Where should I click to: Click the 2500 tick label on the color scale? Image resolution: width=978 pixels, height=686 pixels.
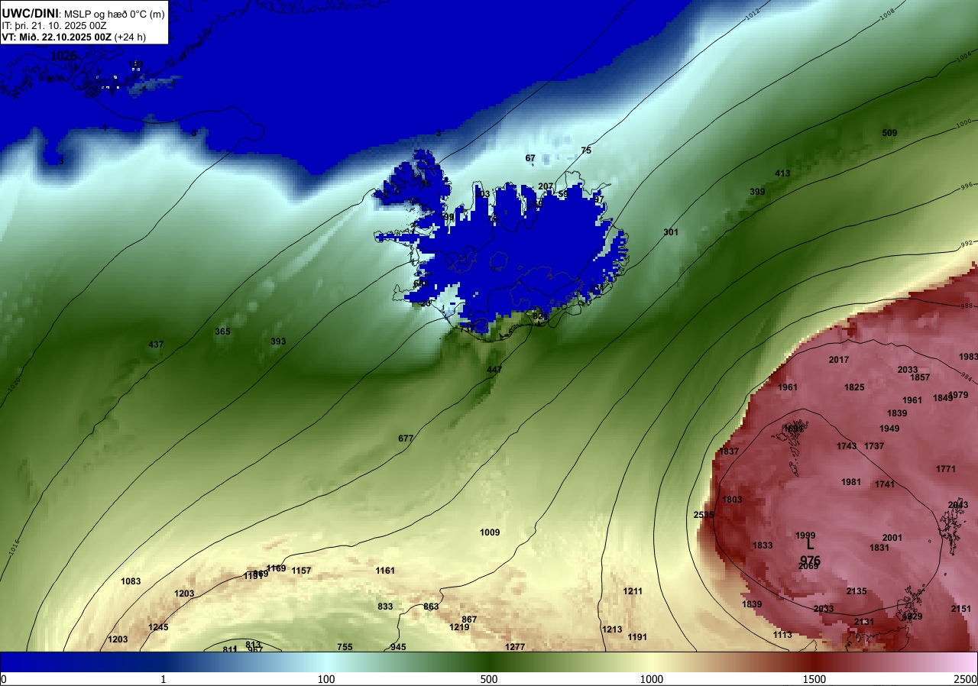pyautogui.click(x=967, y=679)
